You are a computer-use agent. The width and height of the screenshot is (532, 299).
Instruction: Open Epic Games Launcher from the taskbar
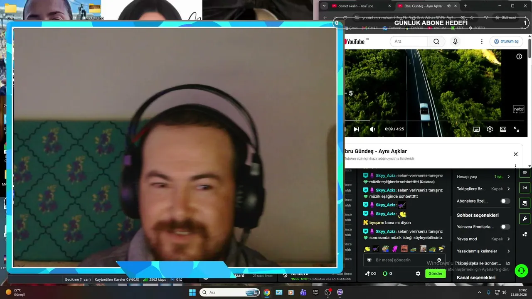(x=315, y=292)
